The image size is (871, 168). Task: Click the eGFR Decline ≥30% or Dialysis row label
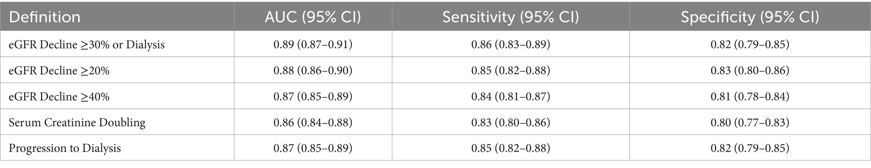point(87,45)
